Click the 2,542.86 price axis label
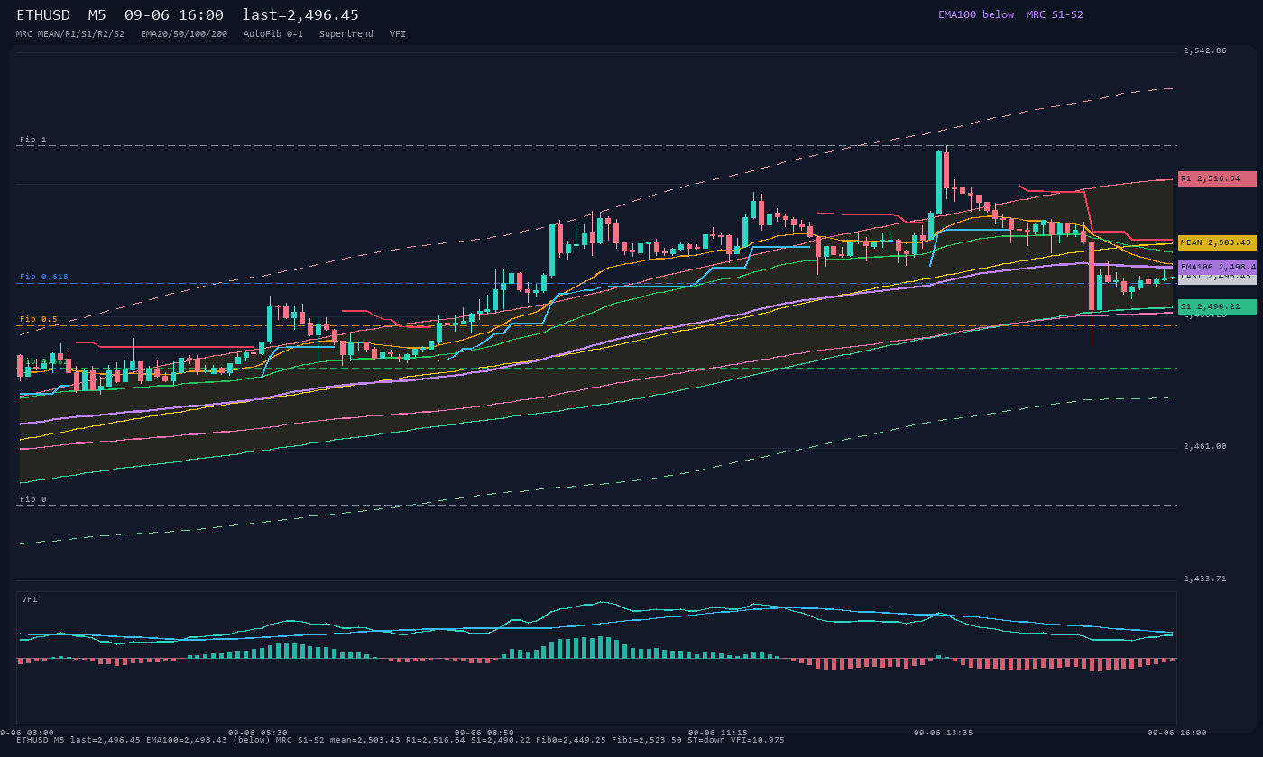Viewport: 1263px width, 757px height. click(1205, 50)
